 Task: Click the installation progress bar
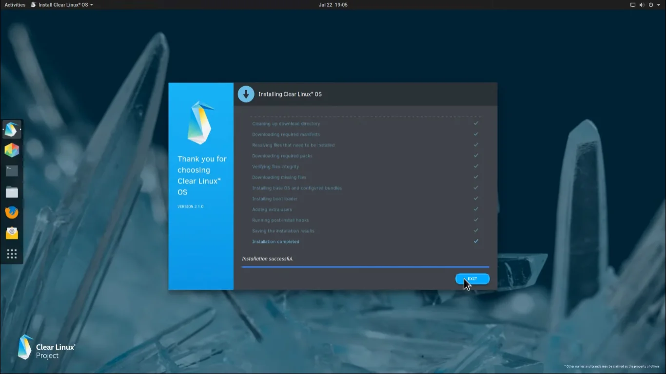[365, 267]
